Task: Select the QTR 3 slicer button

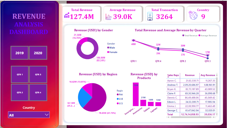Action: click(38, 74)
